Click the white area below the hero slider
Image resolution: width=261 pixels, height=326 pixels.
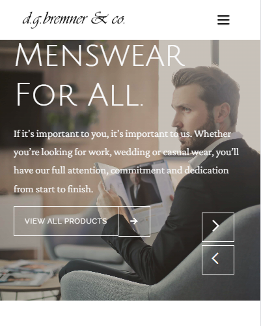130,313
